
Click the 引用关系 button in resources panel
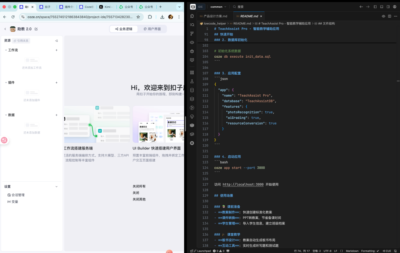21,41
